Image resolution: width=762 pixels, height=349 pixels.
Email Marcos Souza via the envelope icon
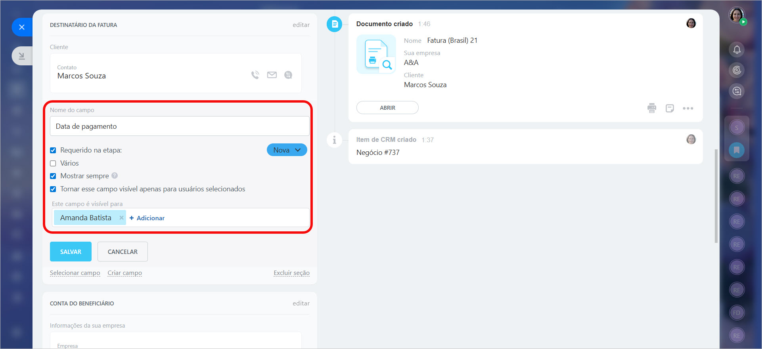[272, 75]
